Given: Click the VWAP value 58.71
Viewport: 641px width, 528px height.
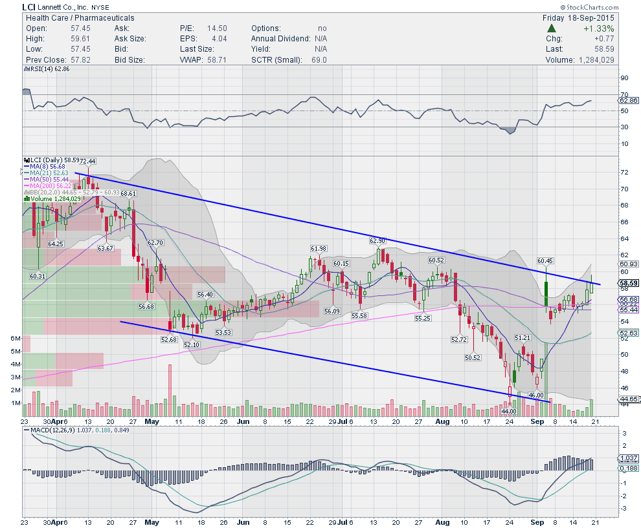Looking at the screenshot, I should click(217, 60).
